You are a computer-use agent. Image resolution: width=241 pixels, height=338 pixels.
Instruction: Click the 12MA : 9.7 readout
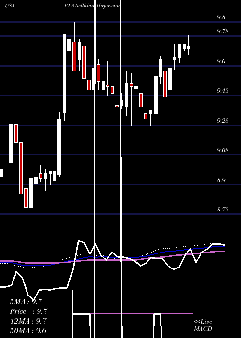tap(28, 321)
